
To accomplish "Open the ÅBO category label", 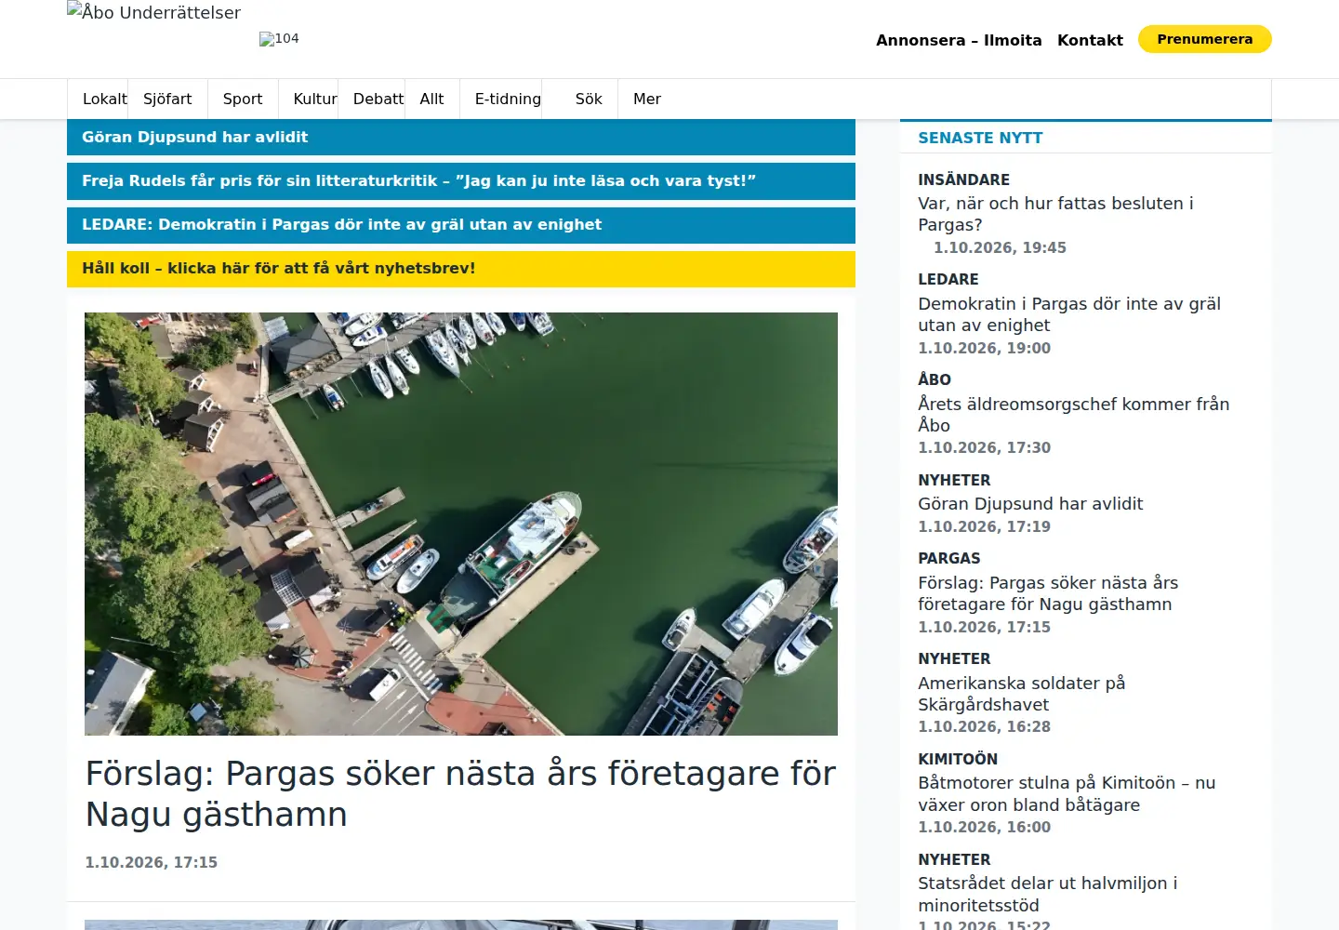I will coord(935,379).
